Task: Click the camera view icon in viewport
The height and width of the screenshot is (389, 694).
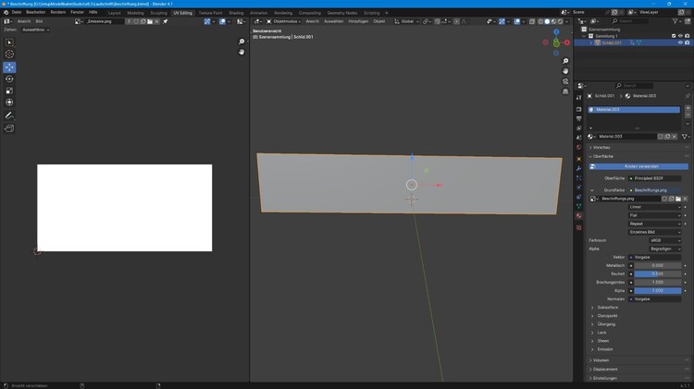Action: pos(565,82)
